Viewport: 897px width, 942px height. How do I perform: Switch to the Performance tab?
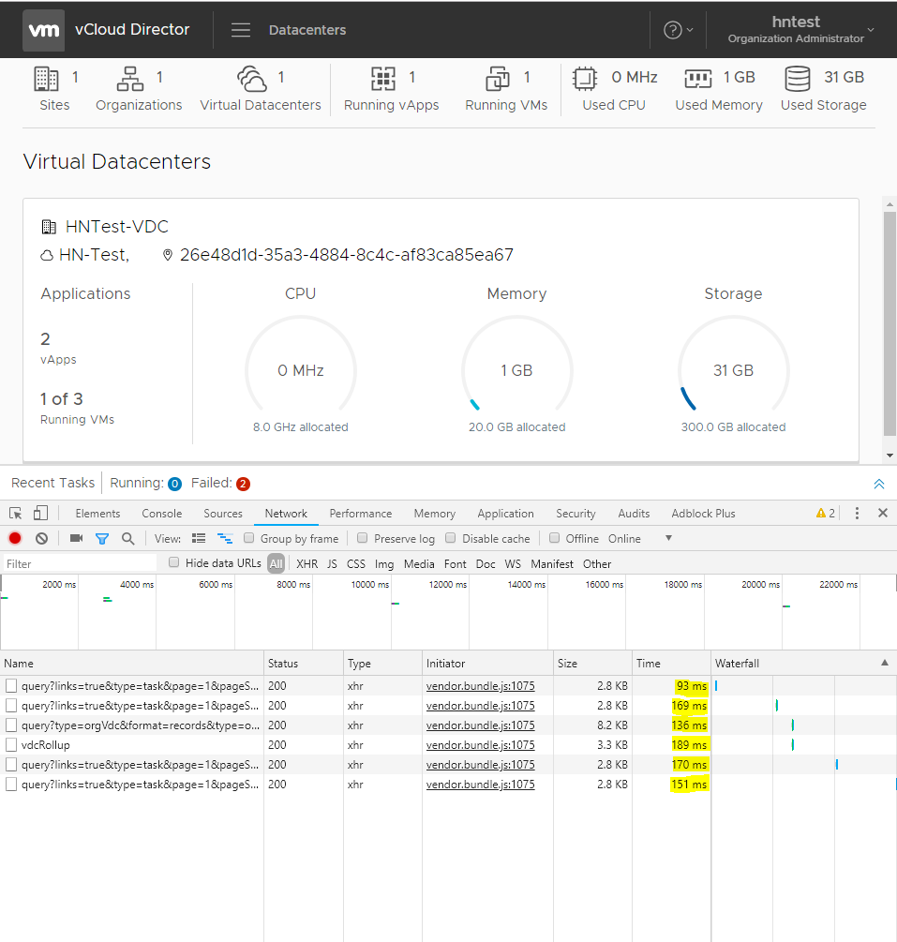(x=361, y=514)
